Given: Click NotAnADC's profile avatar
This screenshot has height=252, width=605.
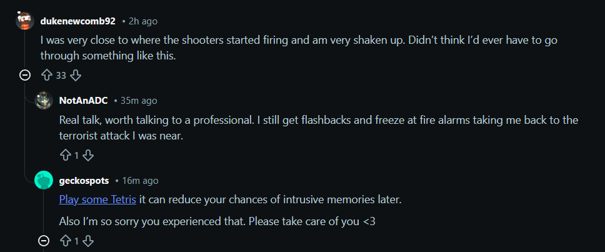Looking at the screenshot, I should coord(43,101).
